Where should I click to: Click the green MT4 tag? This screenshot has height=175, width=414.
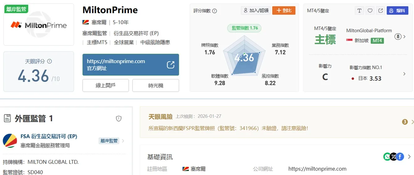click(377, 41)
